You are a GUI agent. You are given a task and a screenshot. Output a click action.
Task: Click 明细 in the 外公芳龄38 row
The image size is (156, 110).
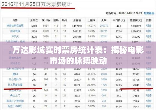149,79
